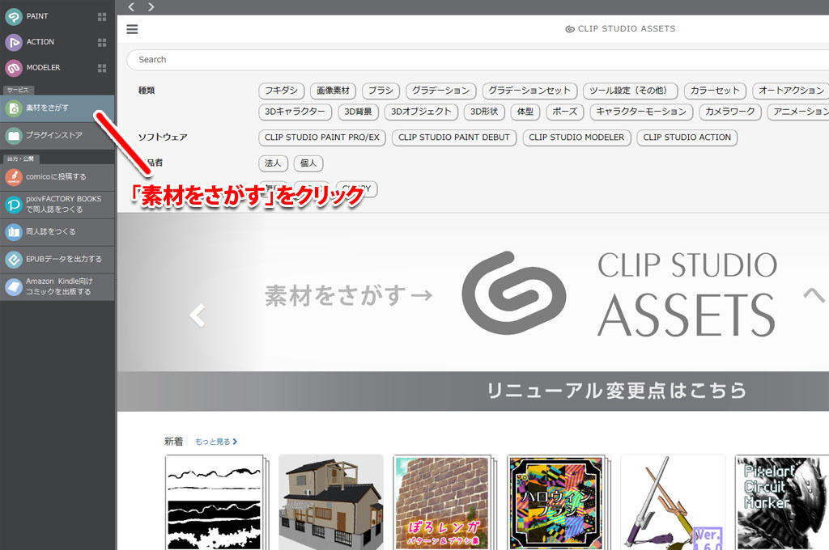Toggle the ブラシ type filter
The image size is (829, 550).
(x=380, y=91)
